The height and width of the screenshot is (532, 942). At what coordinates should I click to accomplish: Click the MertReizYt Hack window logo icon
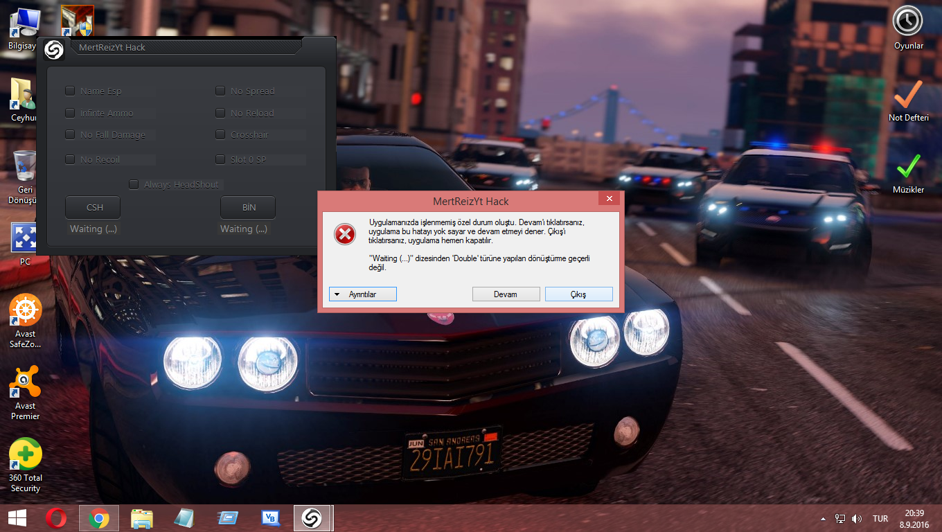pos(54,49)
